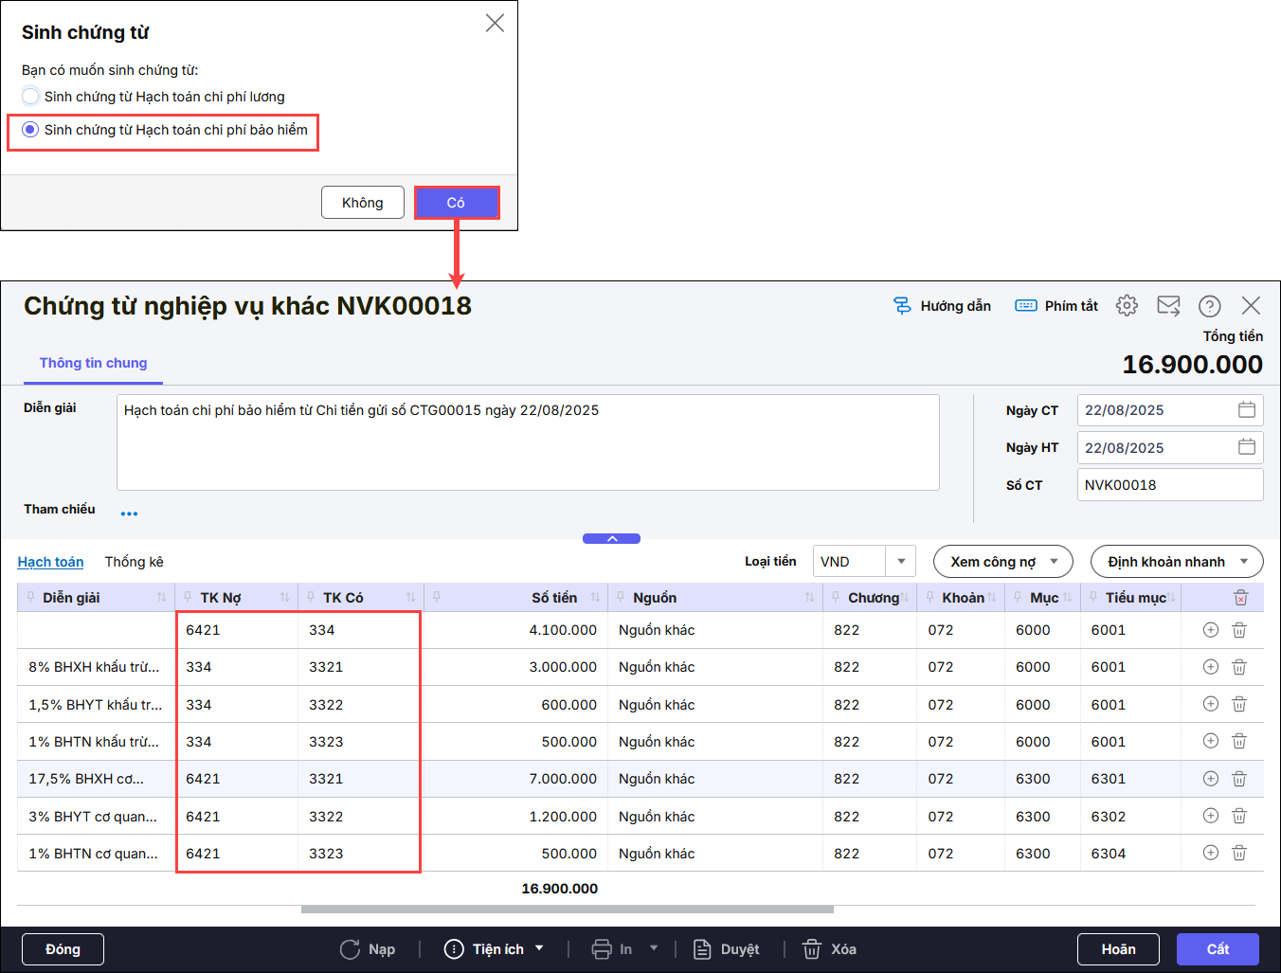Image resolution: width=1281 pixels, height=973 pixels.
Task: Click the envelope feedback icon
Action: [1168, 305]
